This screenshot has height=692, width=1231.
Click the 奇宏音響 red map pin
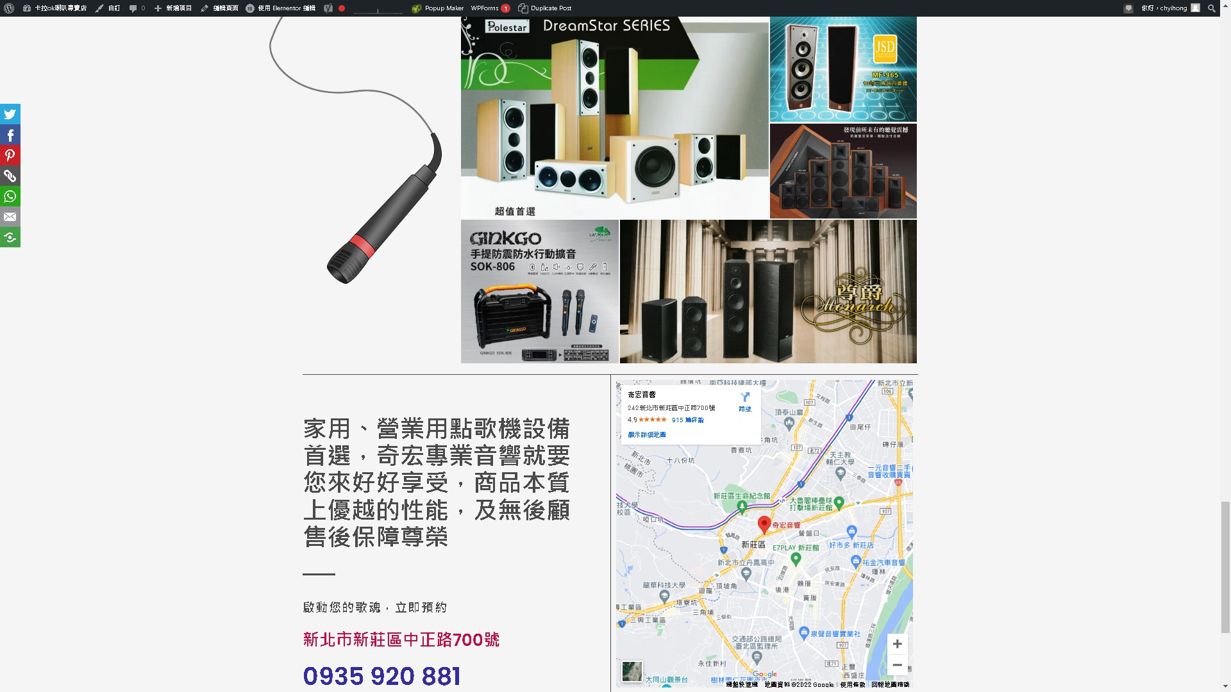pyautogui.click(x=764, y=525)
